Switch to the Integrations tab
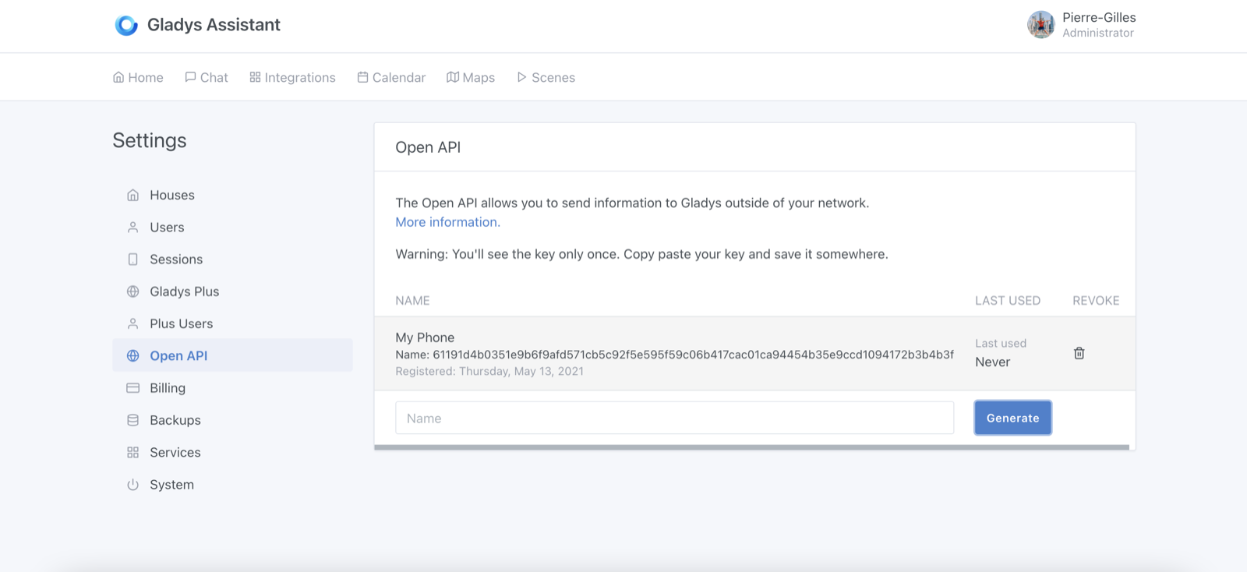1247x572 pixels. (x=292, y=77)
